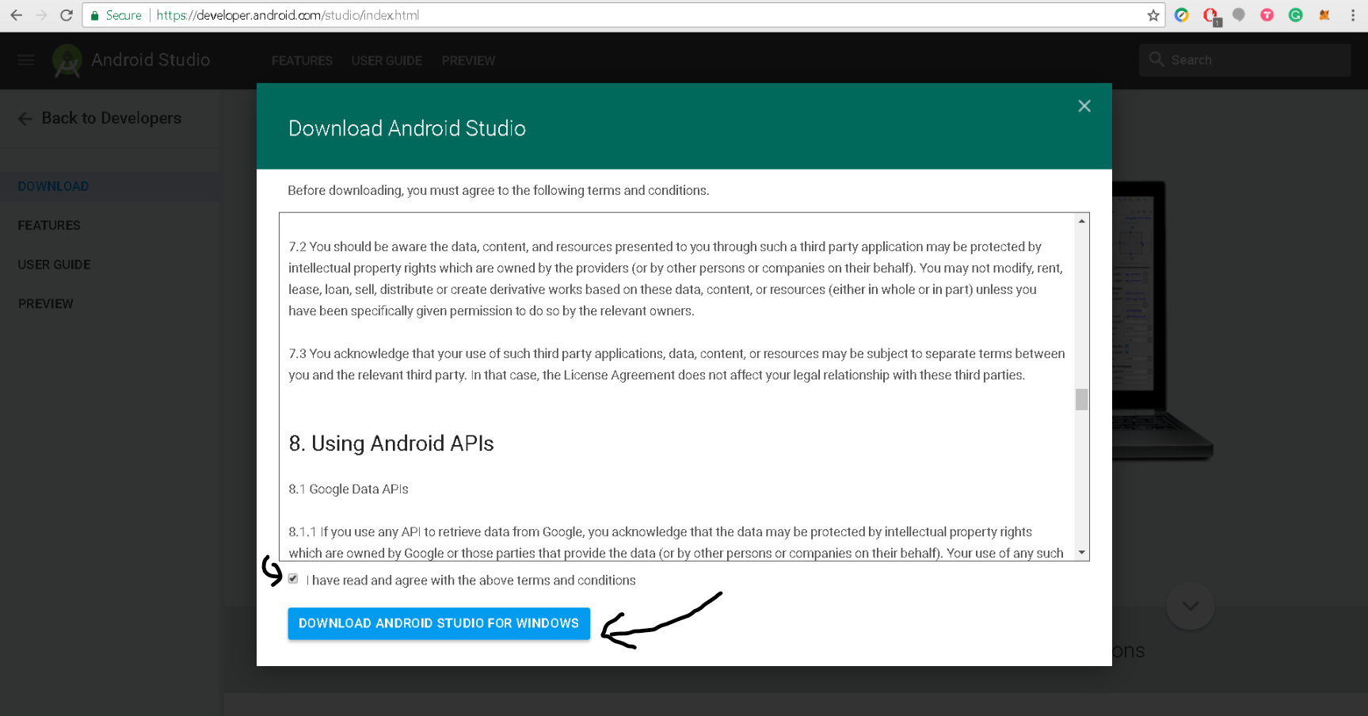Open FEATURES in the top navigation

[302, 61]
